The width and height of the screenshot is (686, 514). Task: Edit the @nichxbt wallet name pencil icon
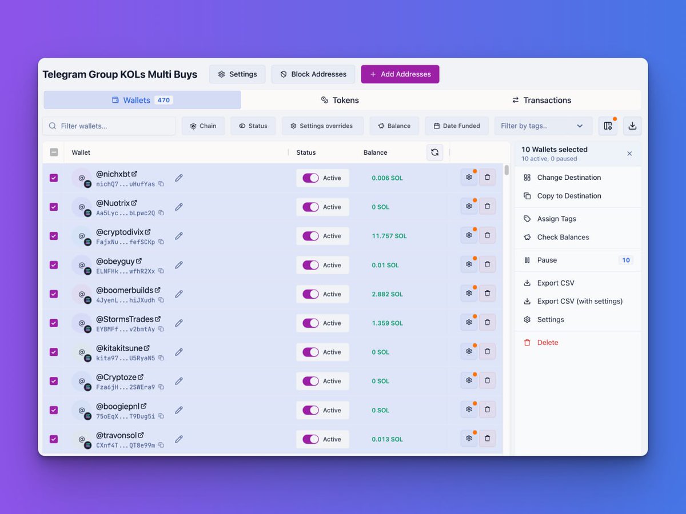click(179, 178)
